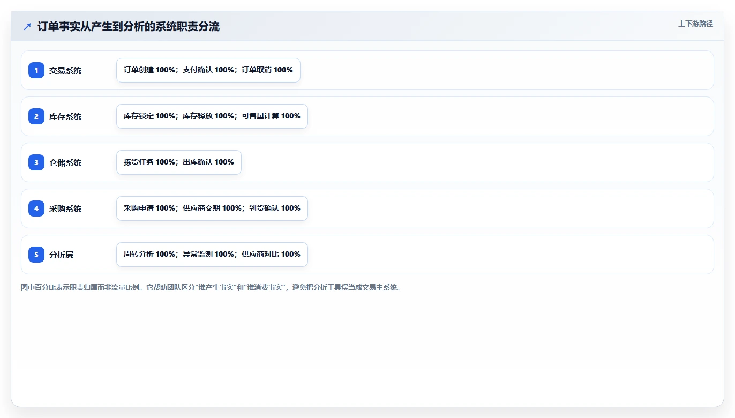The image size is (735, 418).
Task: Select the 仓储系统 label
Action: (x=65, y=162)
